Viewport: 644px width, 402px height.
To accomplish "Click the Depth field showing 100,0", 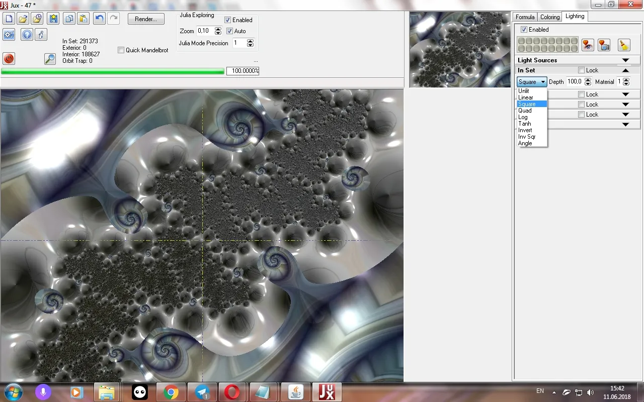I will 575,82.
